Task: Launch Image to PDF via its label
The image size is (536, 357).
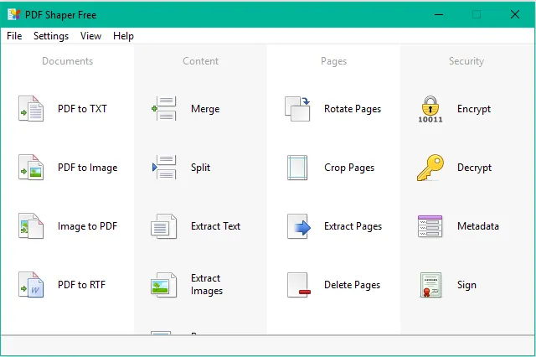Action: coord(87,226)
